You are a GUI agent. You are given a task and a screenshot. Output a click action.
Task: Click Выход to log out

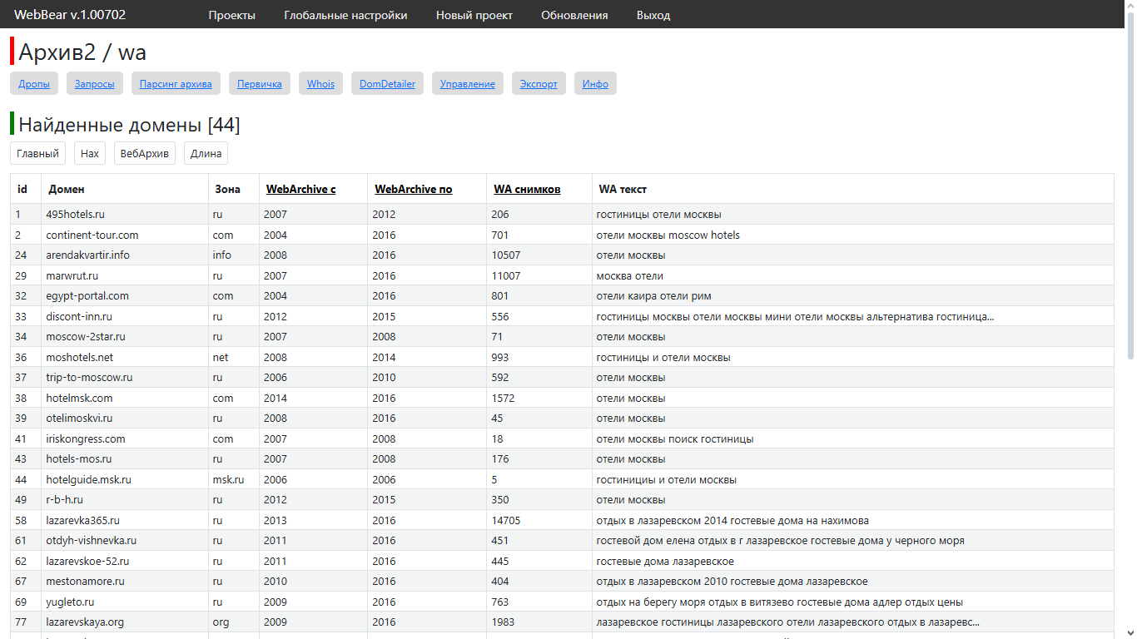point(653,15)
